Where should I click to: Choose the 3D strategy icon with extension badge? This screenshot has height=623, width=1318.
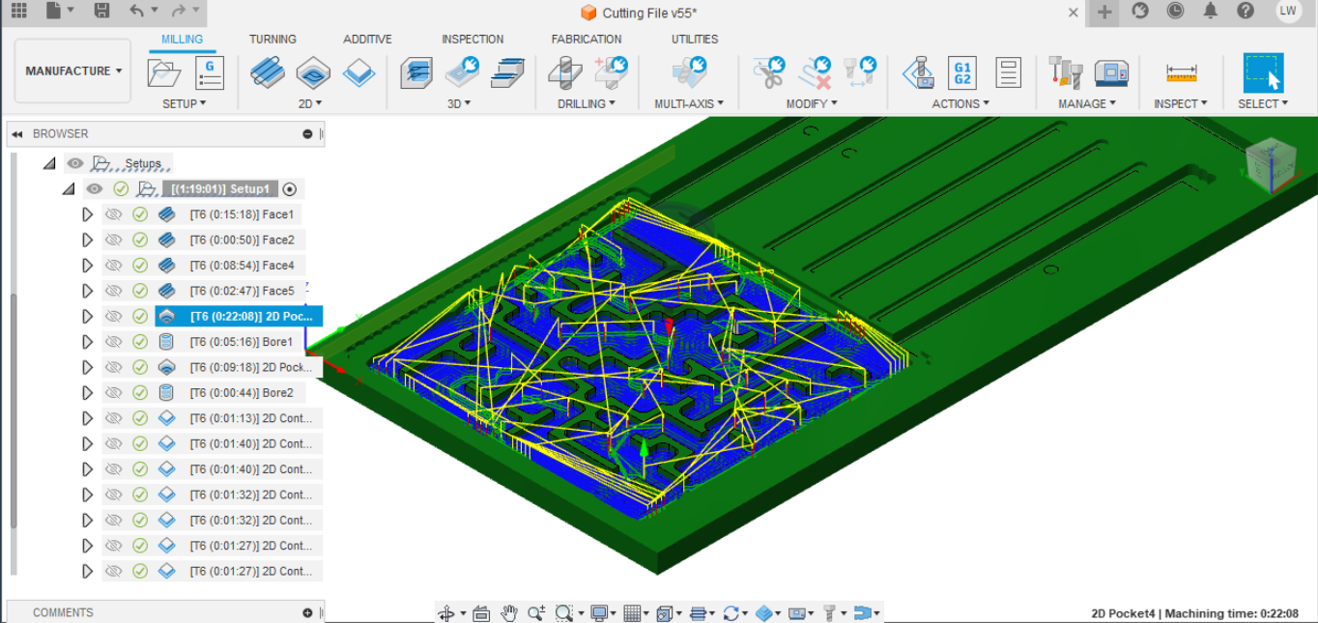pyautogui.click(x=463, y=72)
